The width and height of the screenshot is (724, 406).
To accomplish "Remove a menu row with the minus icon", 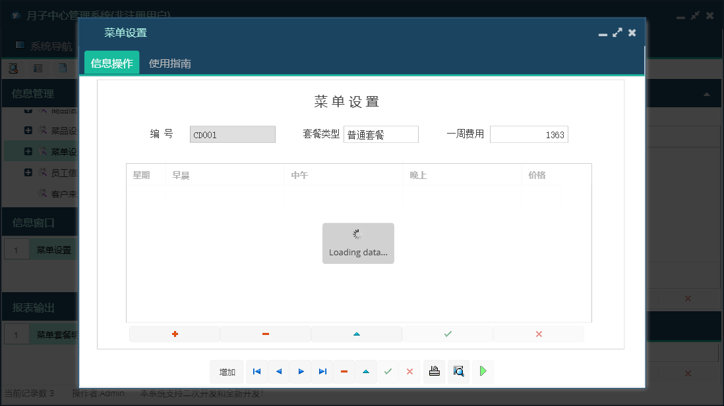I will [265, 334].
